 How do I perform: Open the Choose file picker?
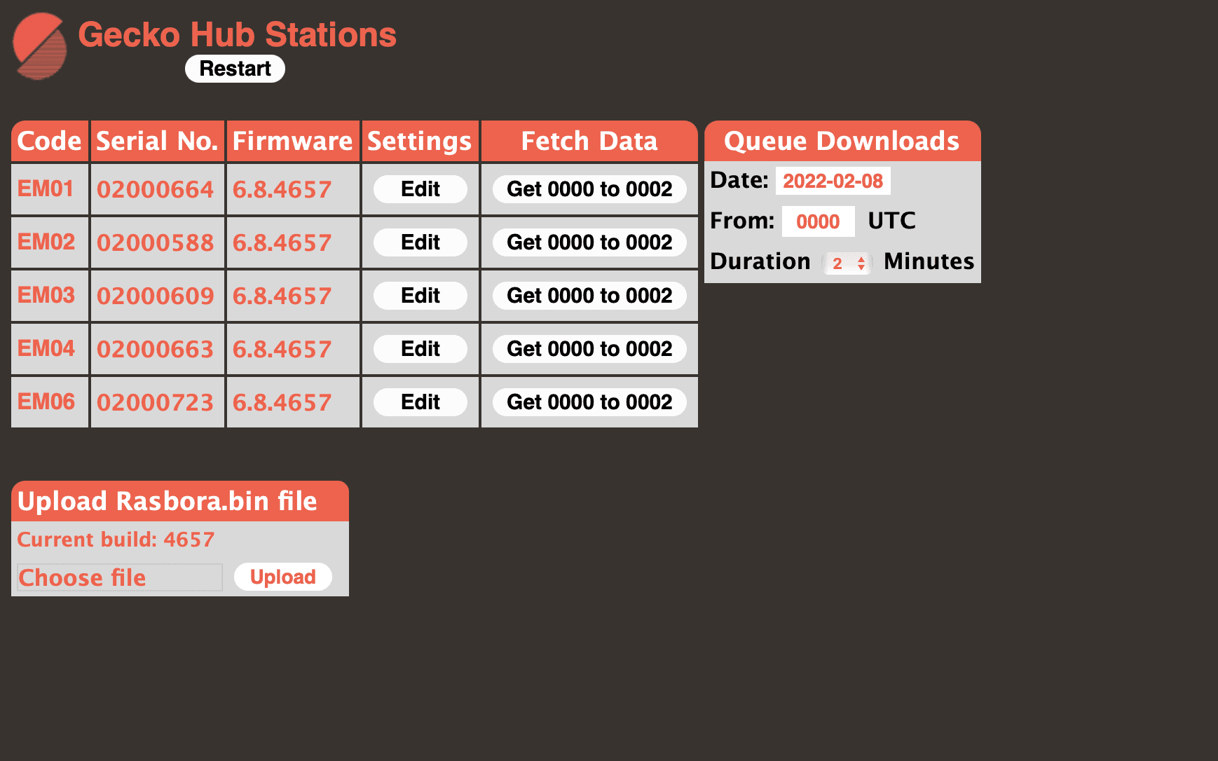(120, 577)
